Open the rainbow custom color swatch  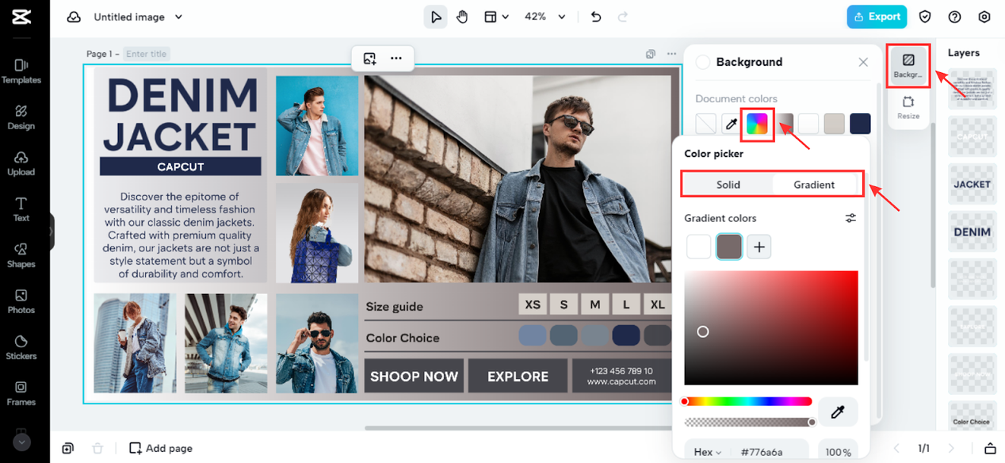757,124
